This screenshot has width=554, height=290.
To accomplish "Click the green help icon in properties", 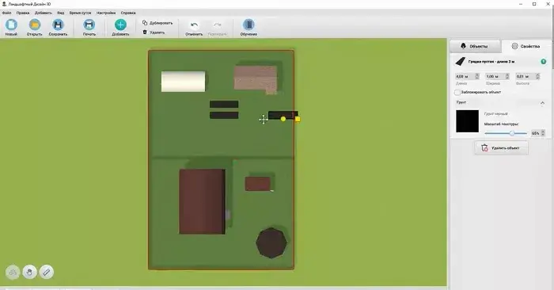I will click(544, 62).
